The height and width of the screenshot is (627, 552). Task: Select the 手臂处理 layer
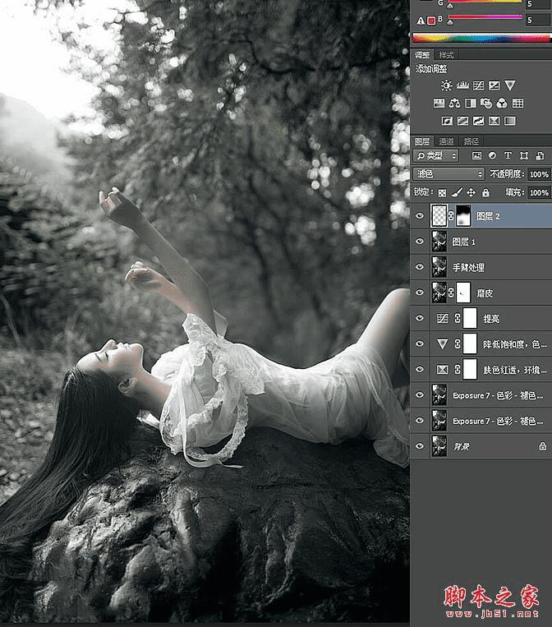[x=481, y=267]
